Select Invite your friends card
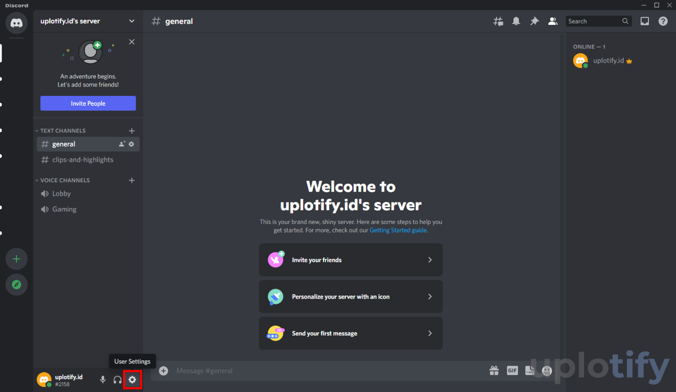This screenshot has width=676, height=392. (351, 260)
